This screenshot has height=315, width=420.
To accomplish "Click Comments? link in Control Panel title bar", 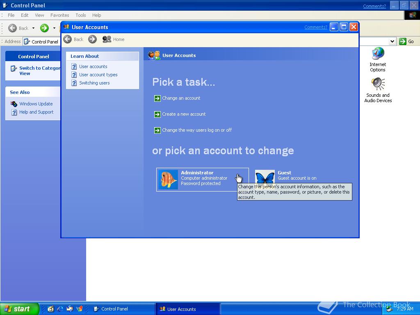I will click(374, 6).
